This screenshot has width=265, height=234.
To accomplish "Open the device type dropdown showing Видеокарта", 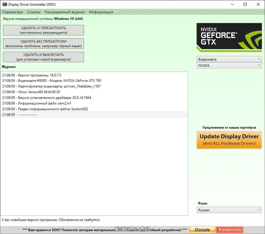I will tap(229, 59).
